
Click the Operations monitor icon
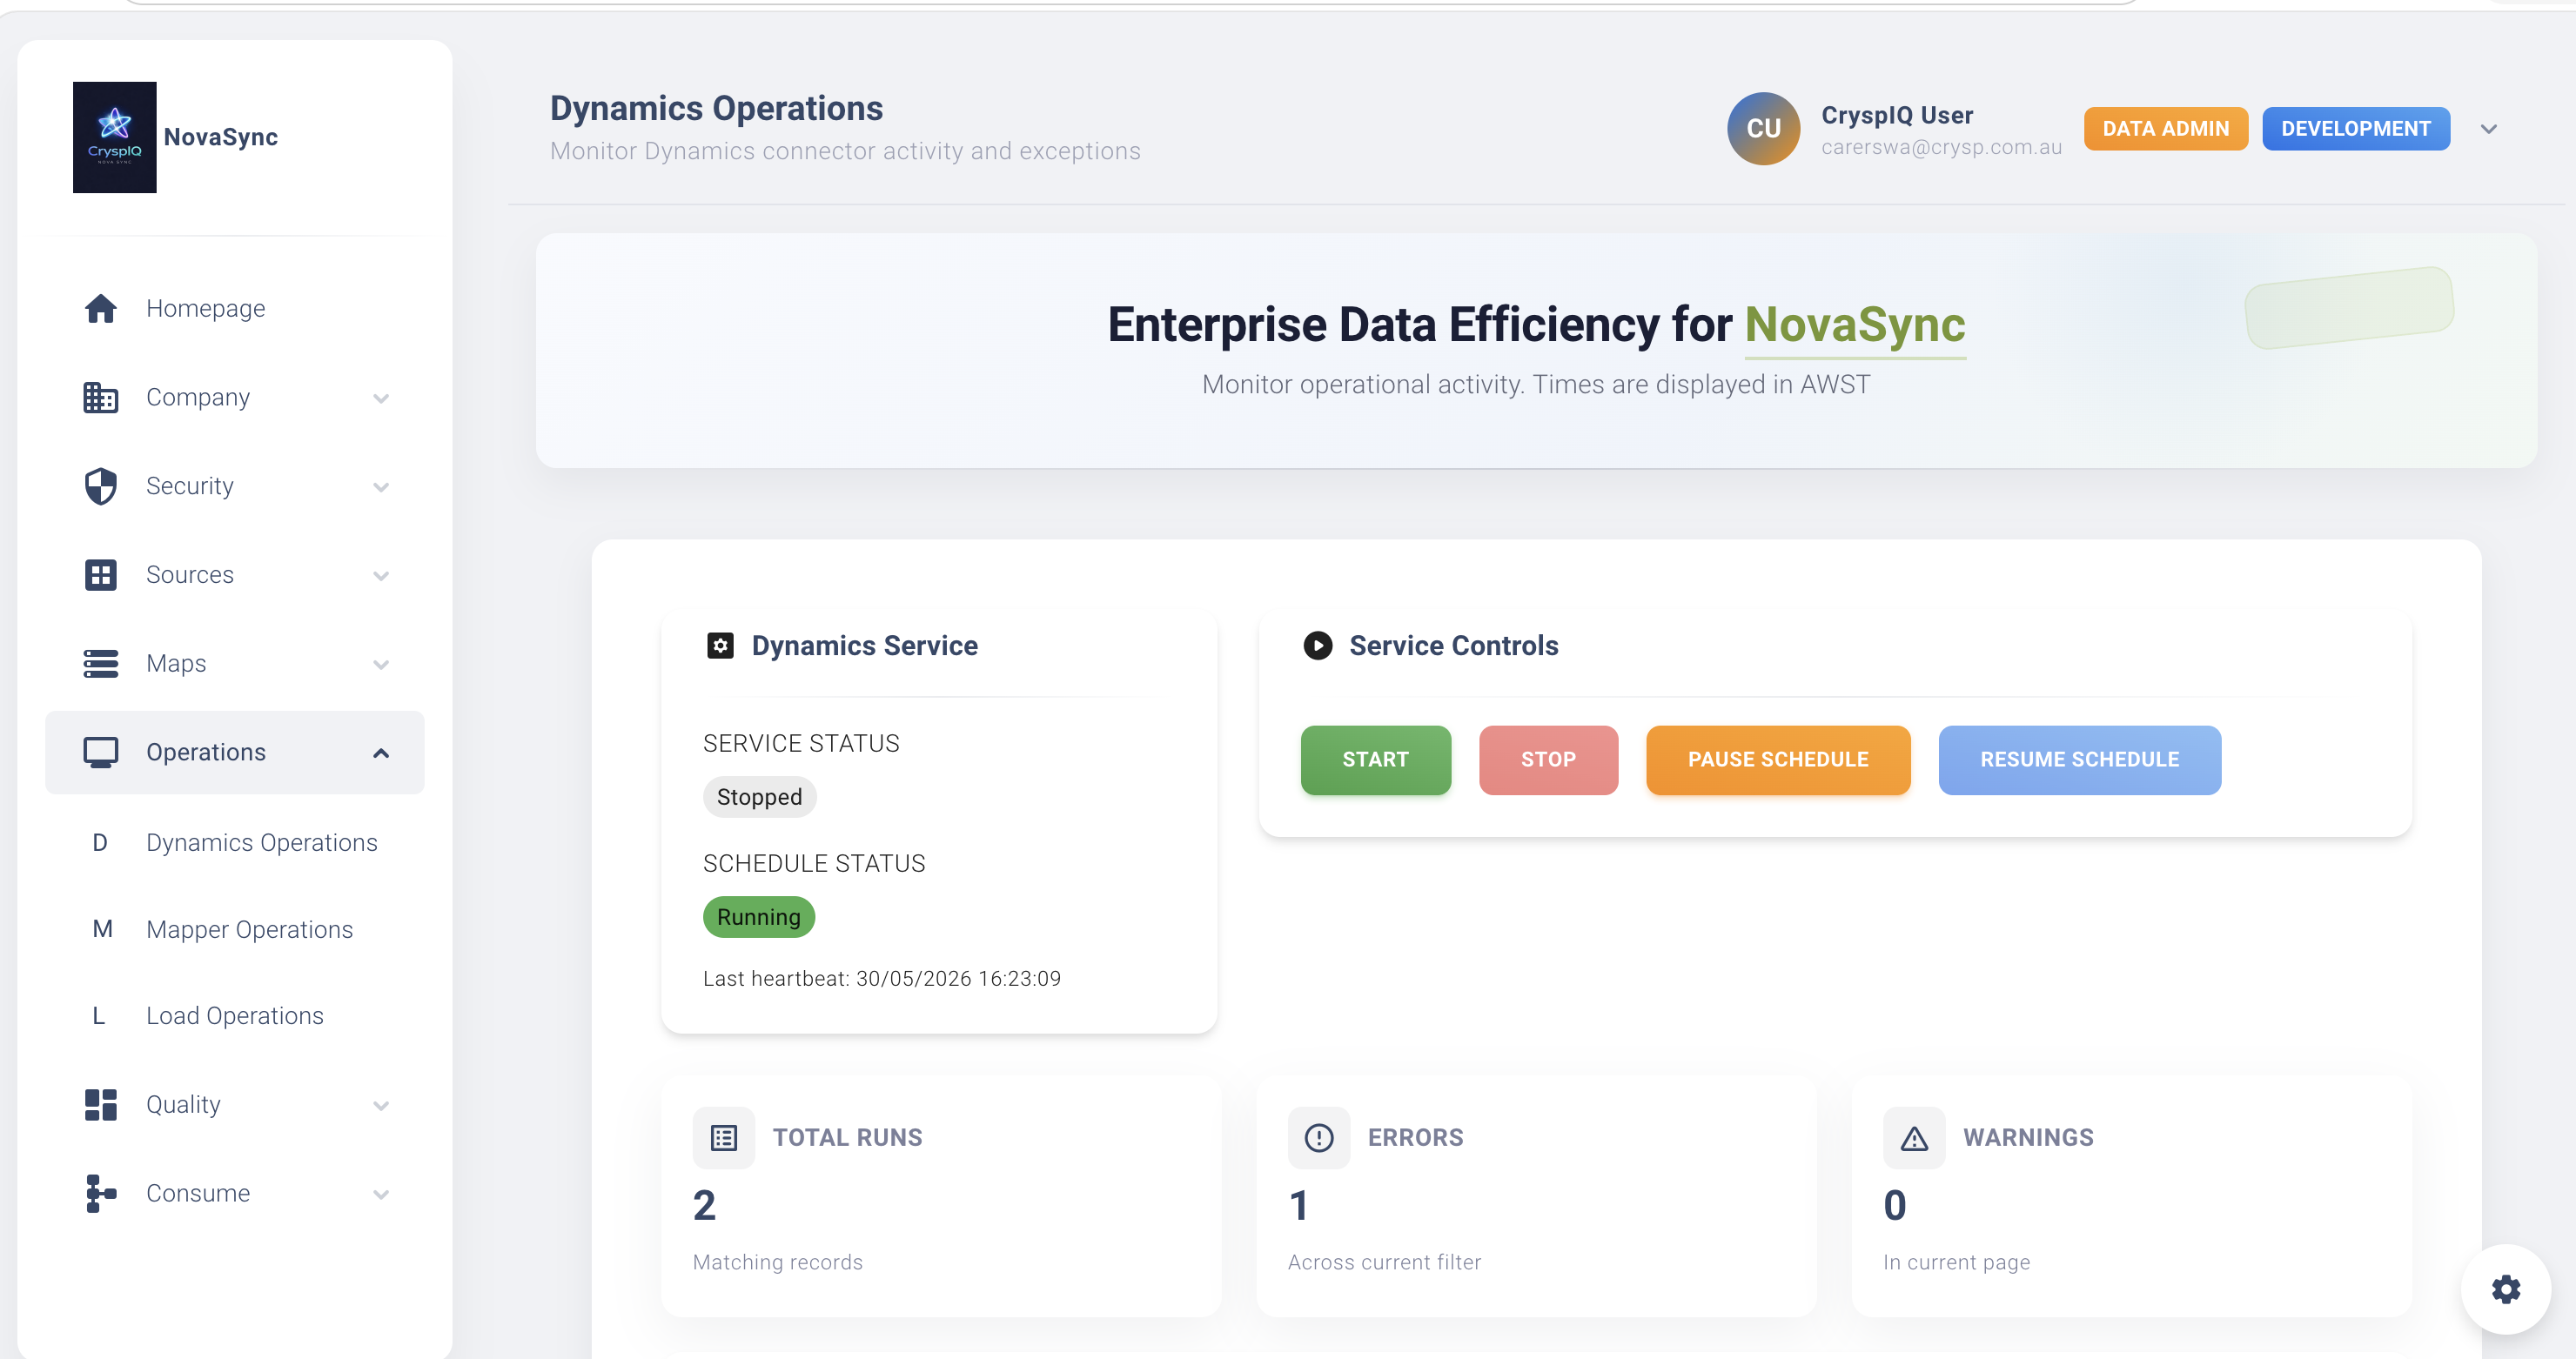[100, 752]
